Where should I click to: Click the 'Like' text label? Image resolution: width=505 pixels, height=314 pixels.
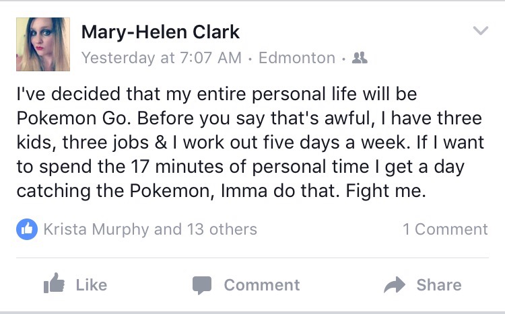click(92, 284)
